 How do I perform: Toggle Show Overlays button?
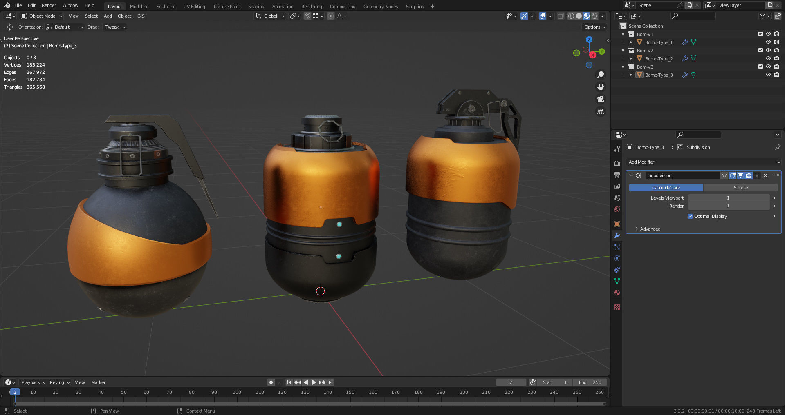coord(543,16)
